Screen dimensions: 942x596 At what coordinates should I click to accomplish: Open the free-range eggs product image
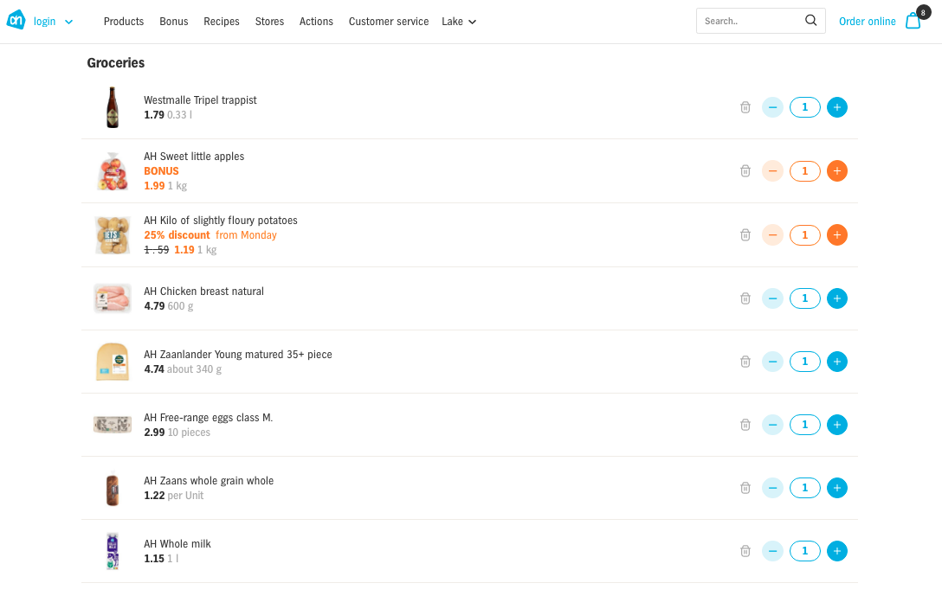113,425
